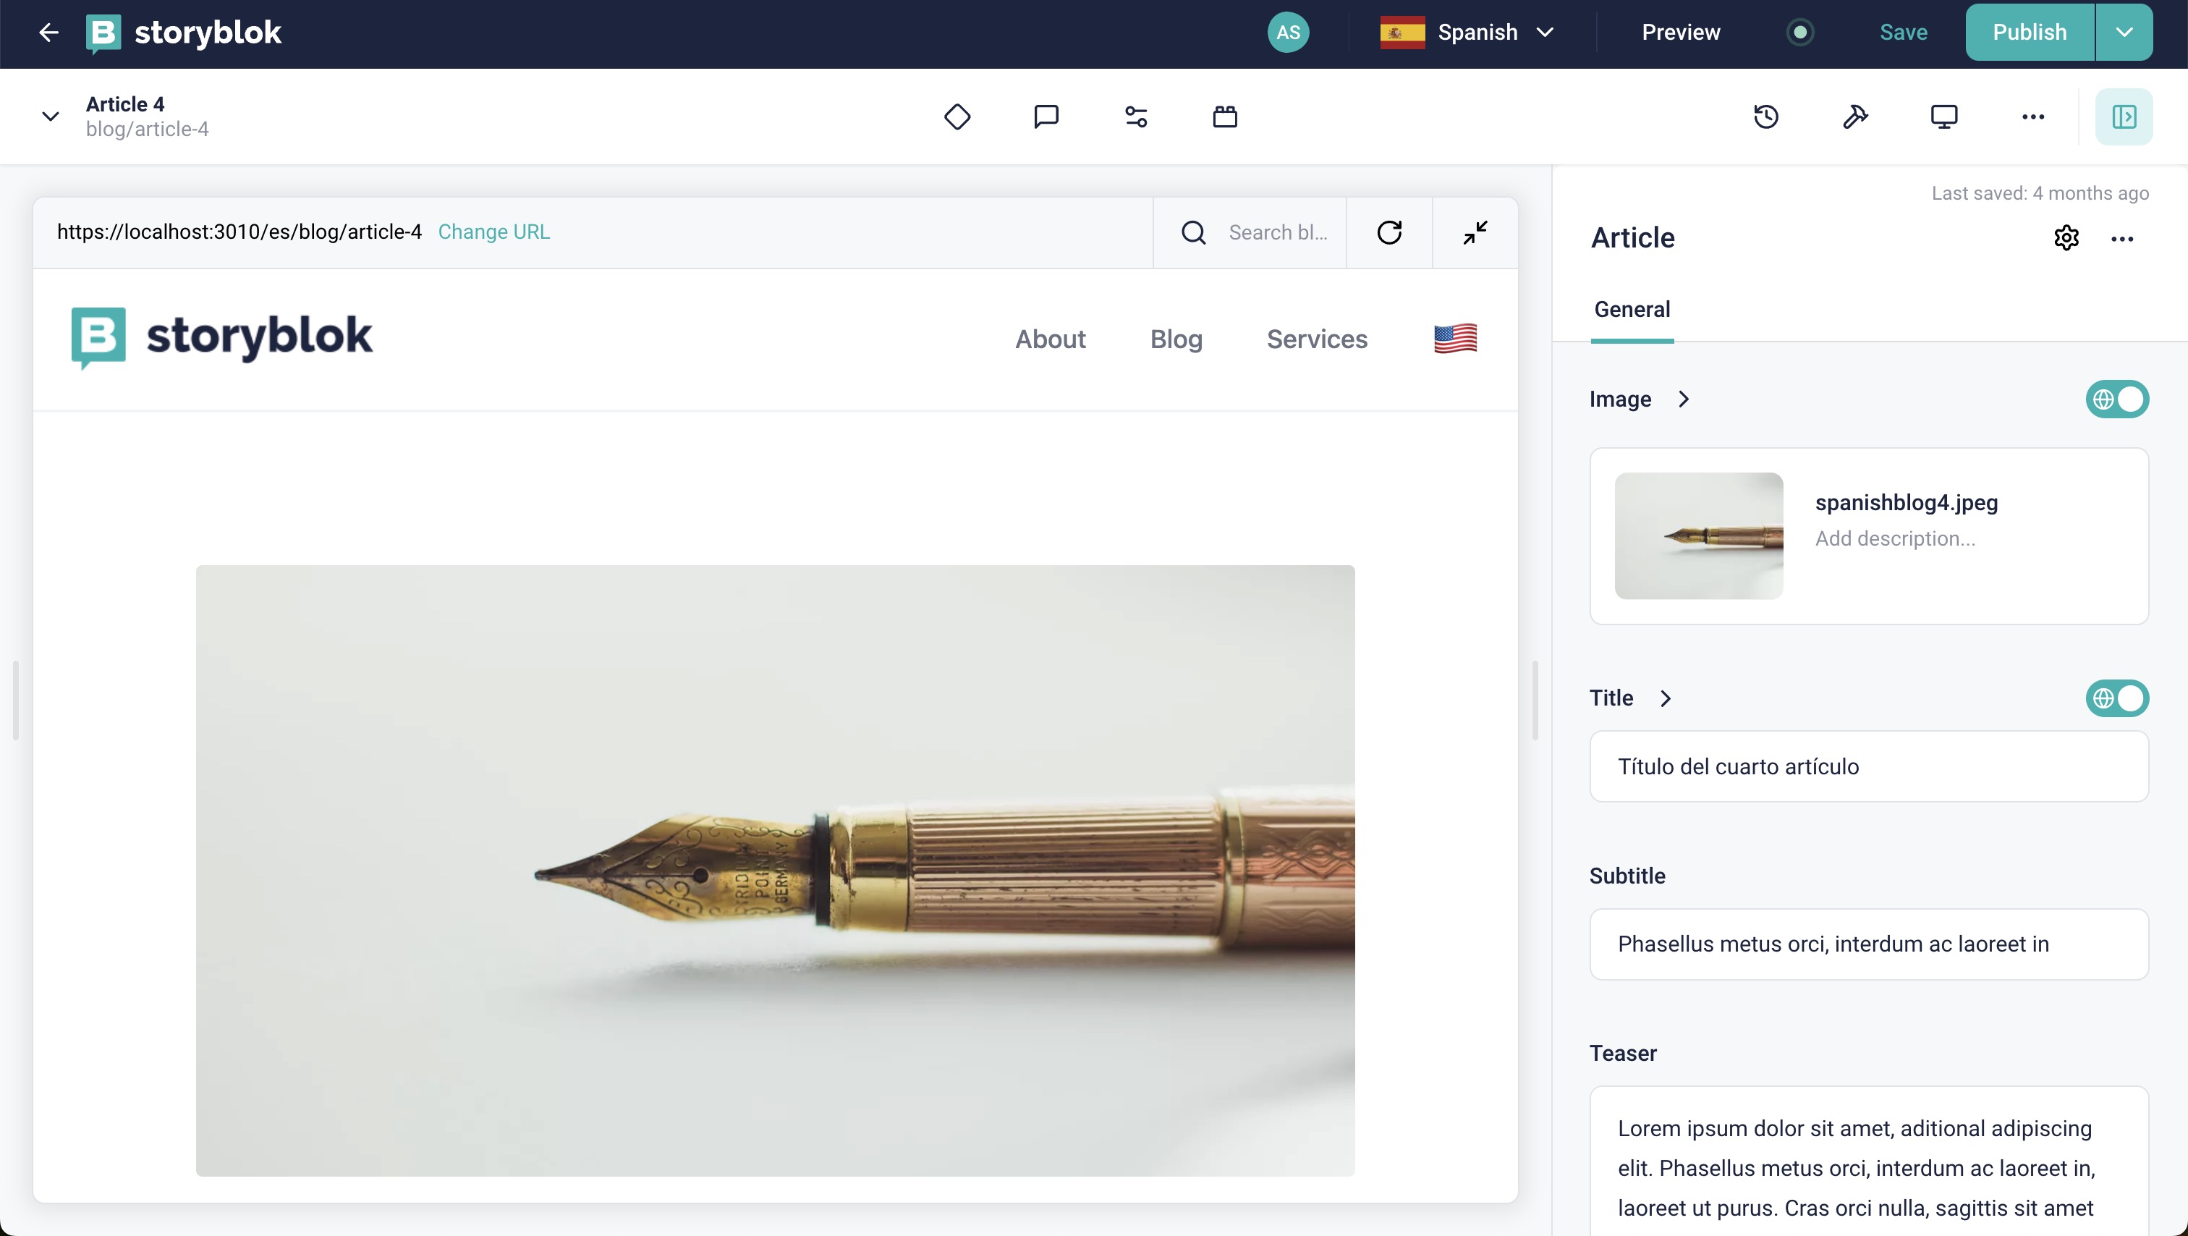The image size is (2188, 1236).
Task: Collapse the preview with shrink arrows icon
Action: pos(1475,233)
